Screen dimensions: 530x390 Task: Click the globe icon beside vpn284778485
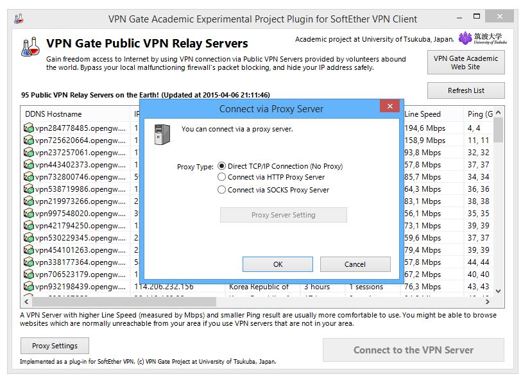point(29,128)
